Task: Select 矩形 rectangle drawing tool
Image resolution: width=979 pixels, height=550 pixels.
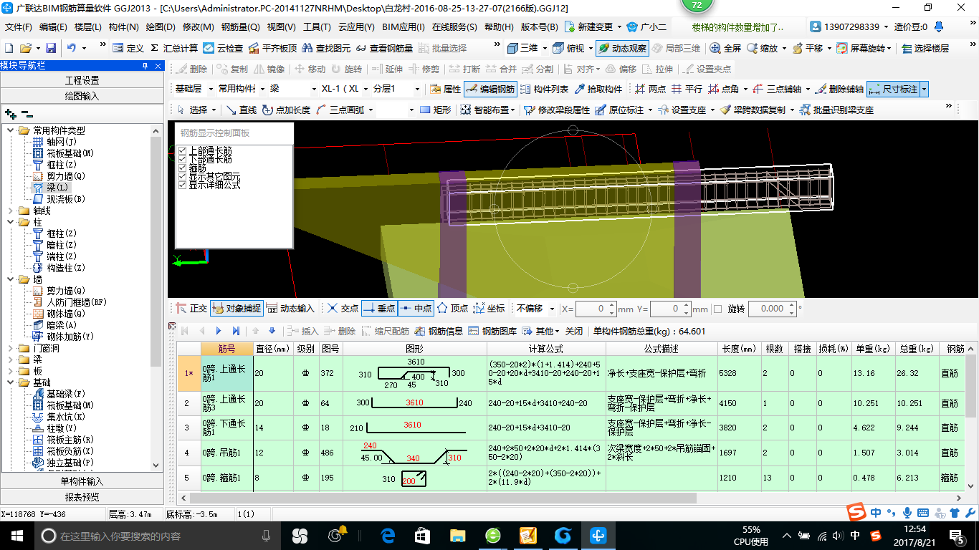Action: click(436, 110)
